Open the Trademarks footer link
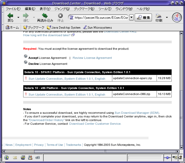This screenshot has height=163, width=185. click(73, 145)
